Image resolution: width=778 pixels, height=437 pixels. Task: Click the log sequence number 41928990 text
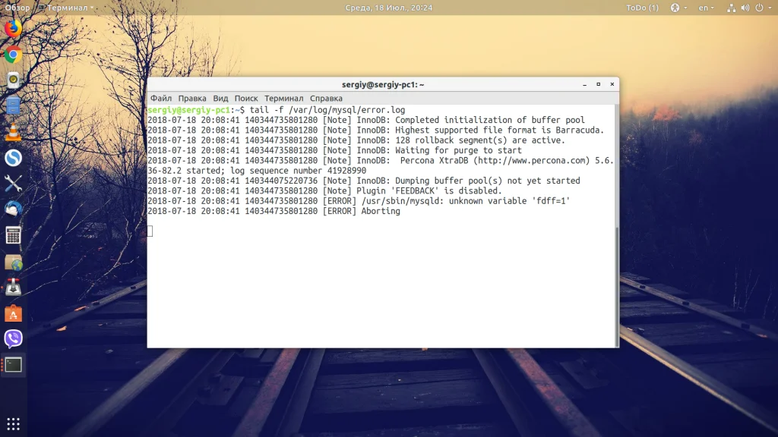[298, 171]
